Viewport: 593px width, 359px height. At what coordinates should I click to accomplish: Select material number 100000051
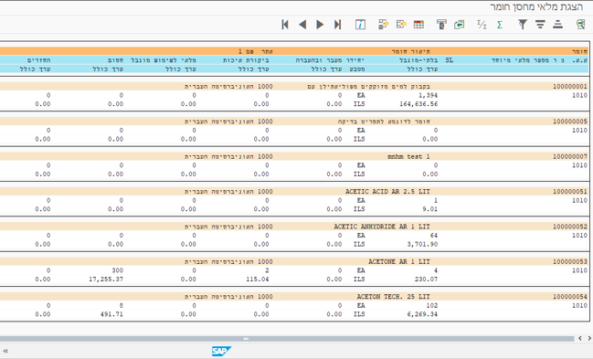click(570, 192)
